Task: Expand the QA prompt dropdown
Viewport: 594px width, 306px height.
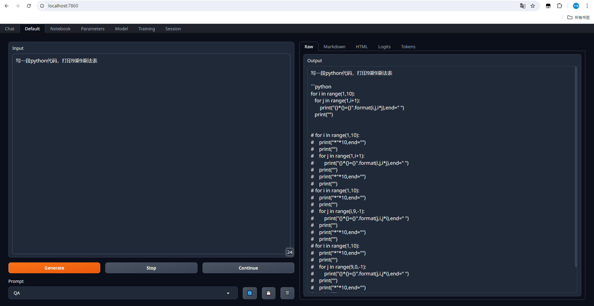Action: pyautogui.click(x=123, y=293)
